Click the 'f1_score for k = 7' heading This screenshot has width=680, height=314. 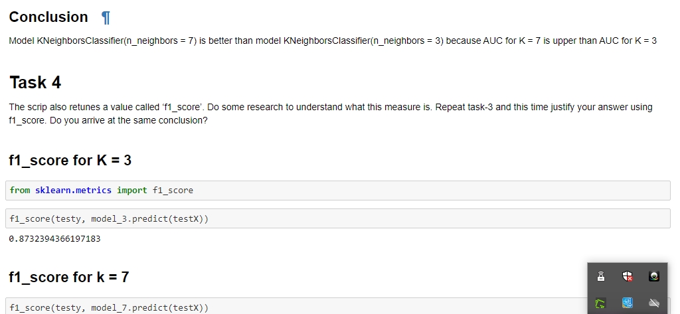click(x=69, y=277)
